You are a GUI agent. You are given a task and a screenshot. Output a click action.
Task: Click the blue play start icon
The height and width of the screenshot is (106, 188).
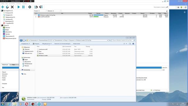click(19, 7)
